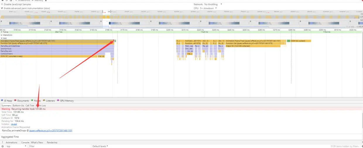Toggle the Documents counter checkbox
This screenshot has width=363, height=148.
[x=16, y=101]
